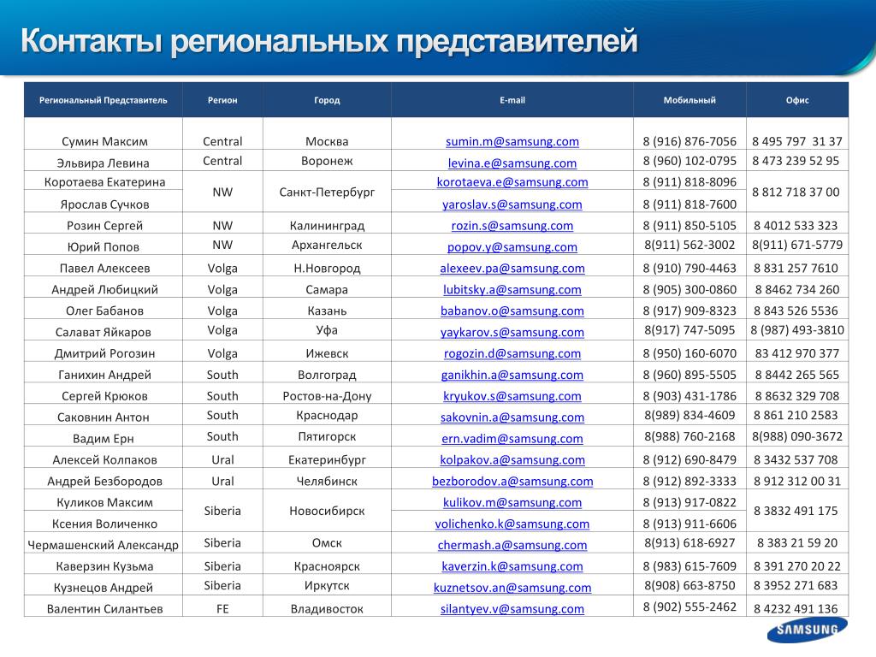876x657 pixels.
Task: Open bezborodov.a@samsung.com email link
Action: 512,481
